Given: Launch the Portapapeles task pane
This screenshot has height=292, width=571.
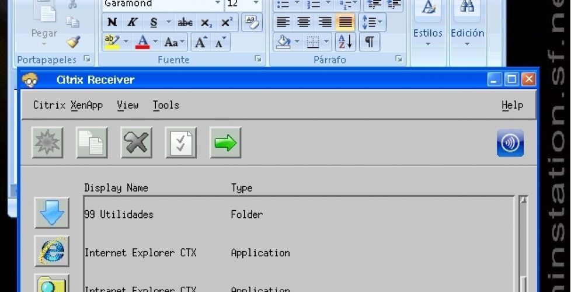Looking at the screenshot, I should [87, 59].
